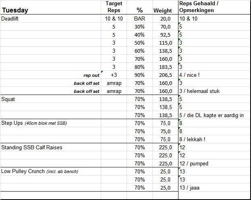Select the BAR percentage cell

(x=140, y=19)
